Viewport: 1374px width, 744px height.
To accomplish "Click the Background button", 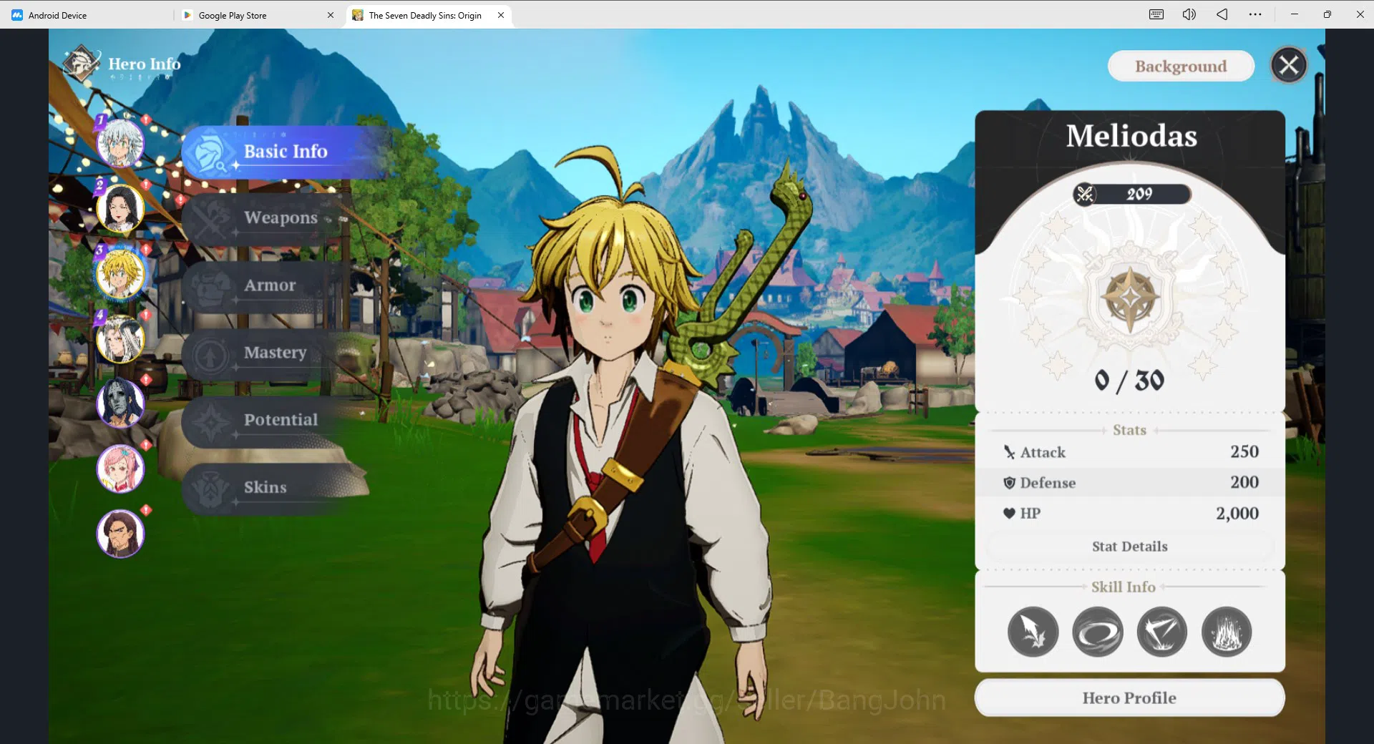I will pos(1181,67).
